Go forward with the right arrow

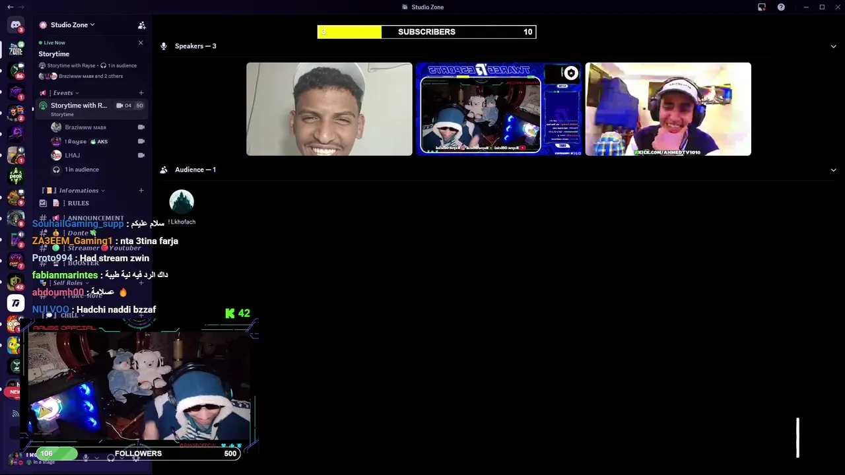click(21, 7)
